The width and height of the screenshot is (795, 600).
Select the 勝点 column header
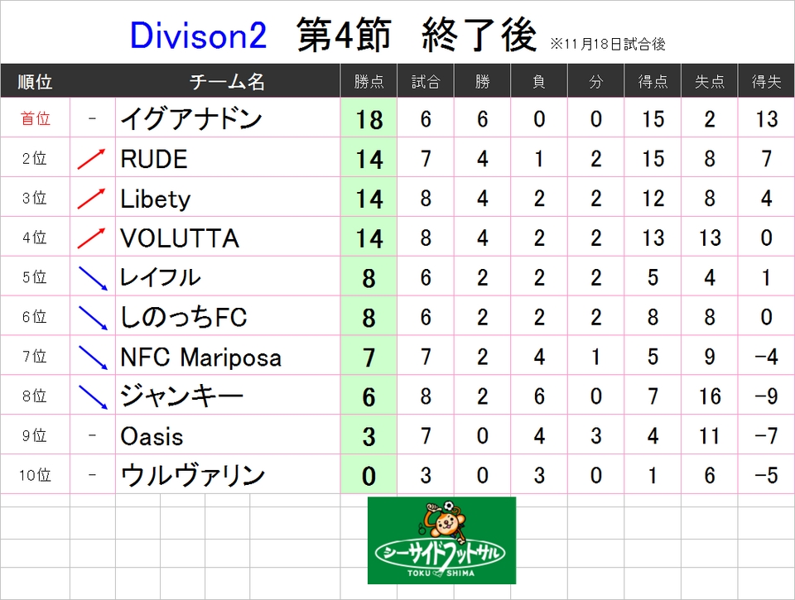tap(369, 81)
